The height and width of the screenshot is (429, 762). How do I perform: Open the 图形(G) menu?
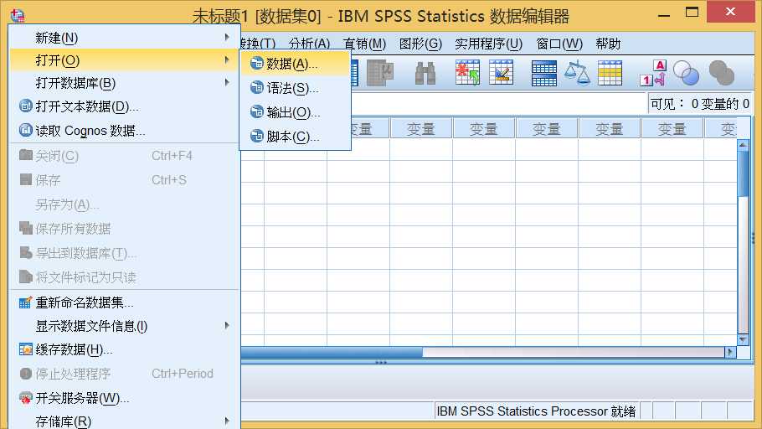(x=420, y=44)
